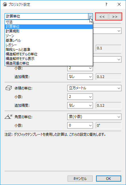Select 構造解析モデル表示 option

point(49,59)
